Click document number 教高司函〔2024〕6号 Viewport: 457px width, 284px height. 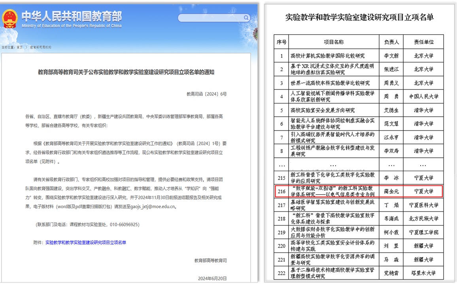coord(206,94)
